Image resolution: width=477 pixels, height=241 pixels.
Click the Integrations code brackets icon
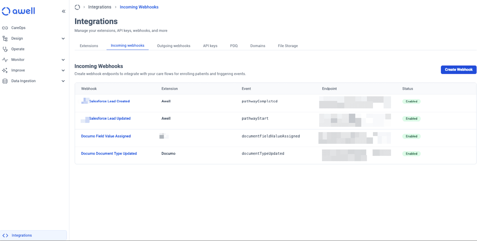(5, 235)
